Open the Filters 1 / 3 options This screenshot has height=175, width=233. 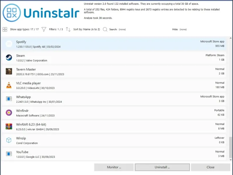pos(56,29)
